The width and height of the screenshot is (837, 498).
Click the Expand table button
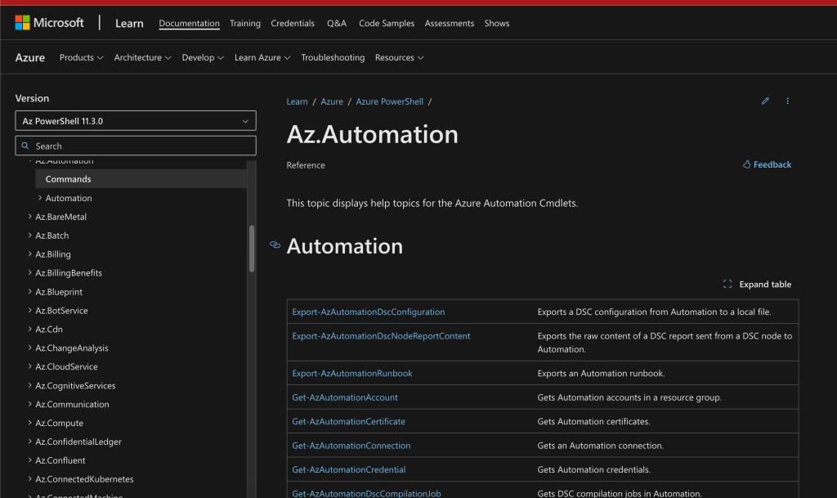(x=757, y=284)
